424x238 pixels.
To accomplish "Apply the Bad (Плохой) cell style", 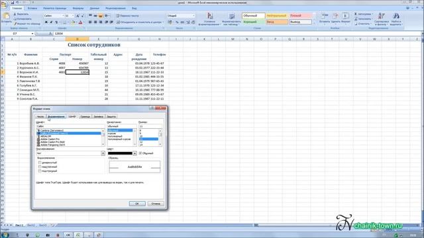I will coord(300,16).
